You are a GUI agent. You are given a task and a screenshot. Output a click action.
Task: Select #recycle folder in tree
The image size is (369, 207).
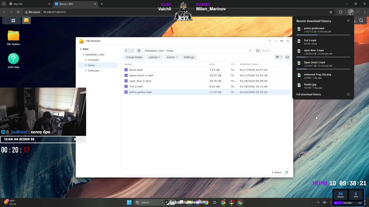click(x=93, y=60)
